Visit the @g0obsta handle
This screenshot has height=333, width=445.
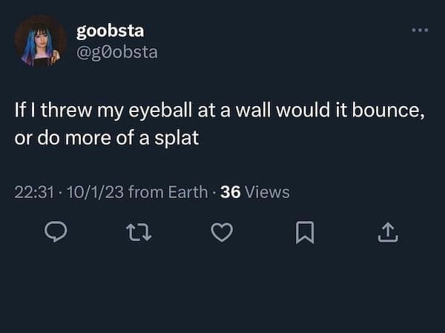pos(117,52)
